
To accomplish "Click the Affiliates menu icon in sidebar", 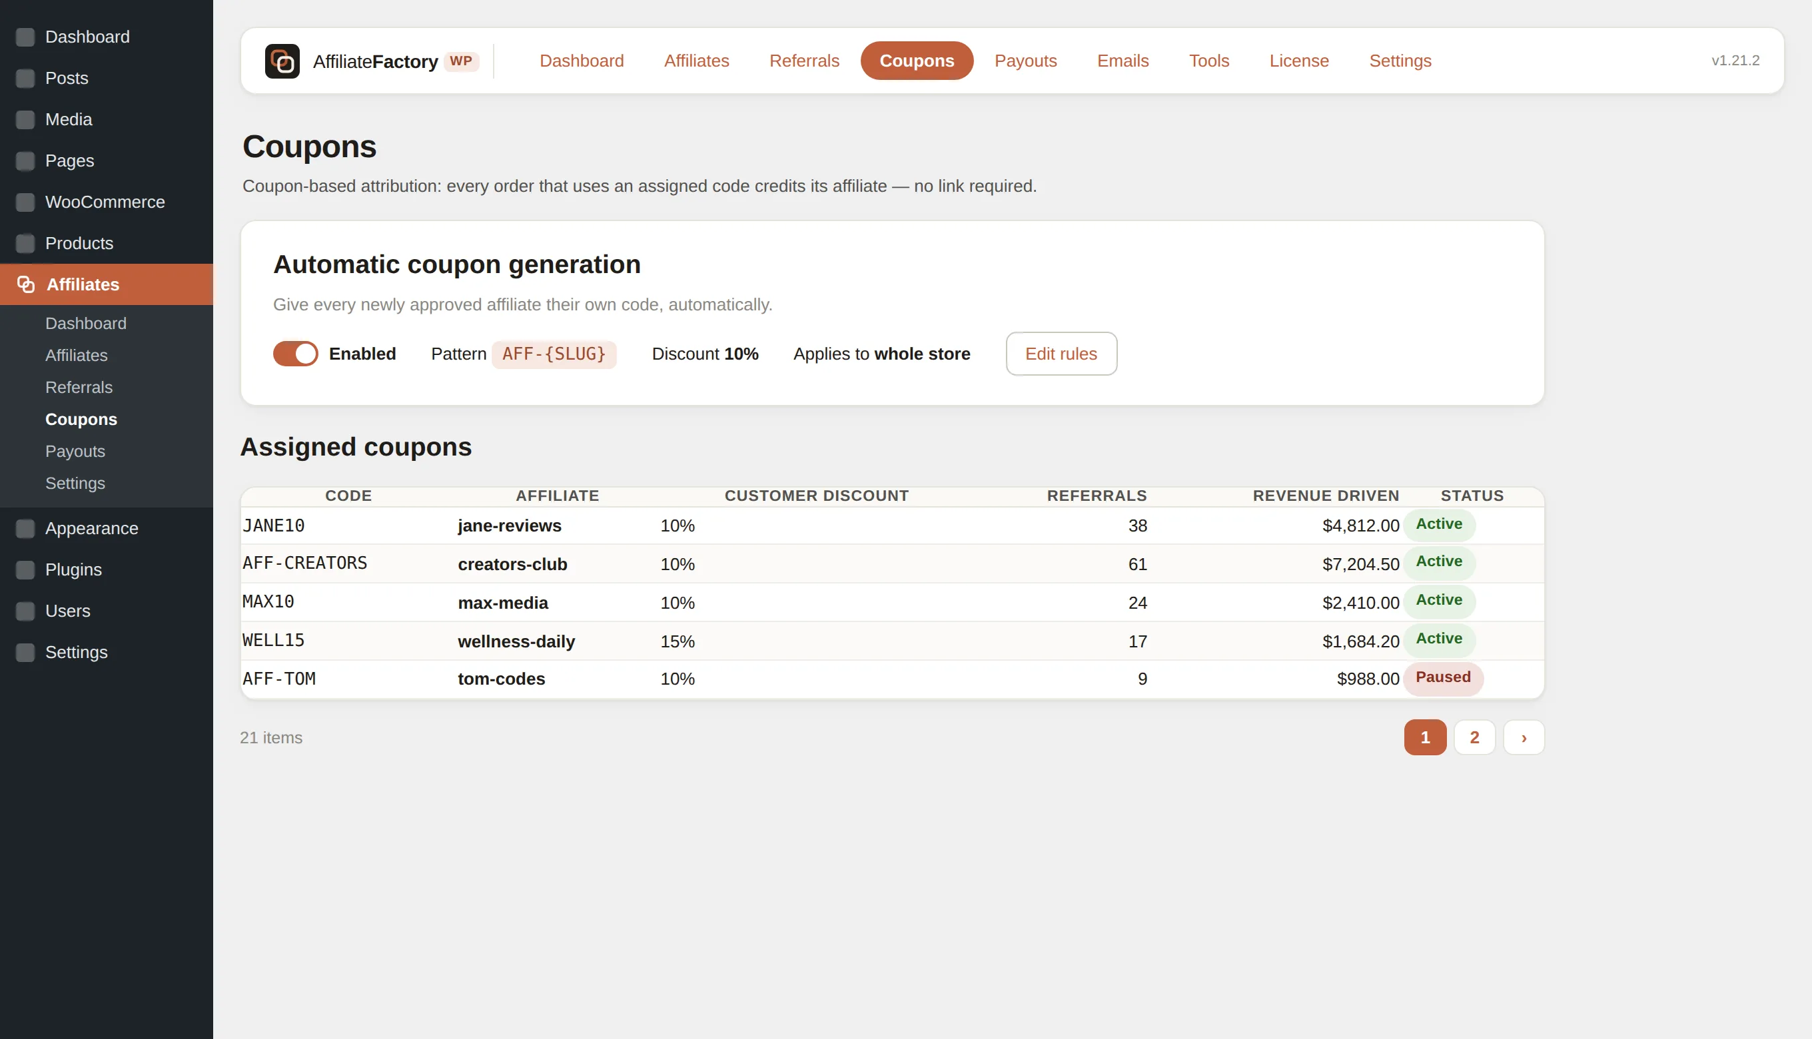I will coord(26,285).
